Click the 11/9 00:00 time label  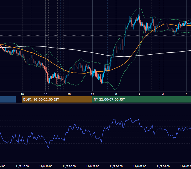click(x=116, y=166)
